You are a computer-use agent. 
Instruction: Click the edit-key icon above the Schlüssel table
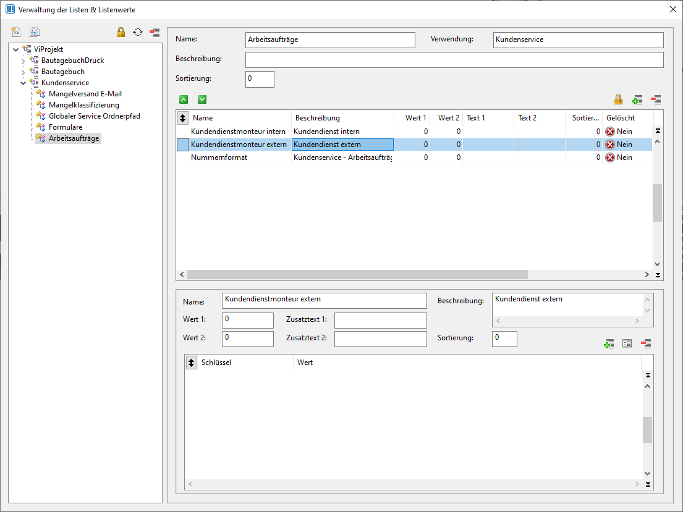[x=627, y=343]
